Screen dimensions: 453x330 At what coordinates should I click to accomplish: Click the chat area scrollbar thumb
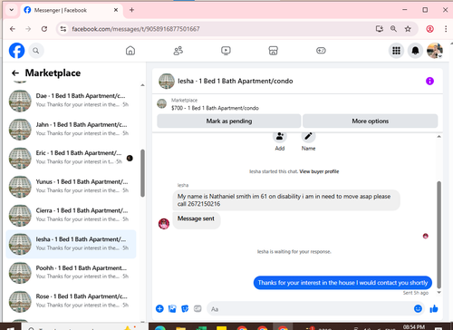[439, 235]
